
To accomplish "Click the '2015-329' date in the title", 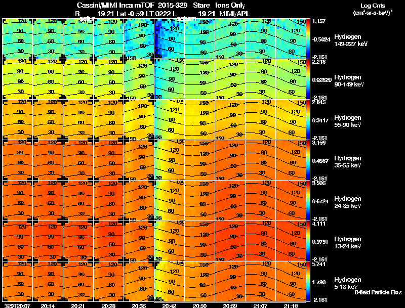I will coord(172,6).
